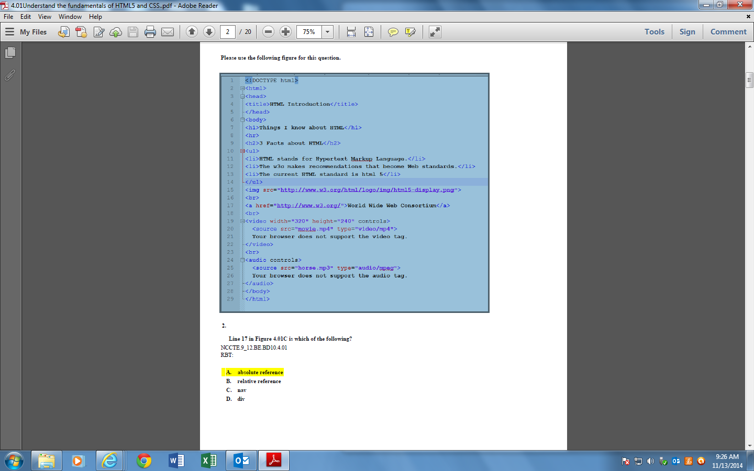Zoom in with the plus button
754x471 pixels.
(285, 32)
